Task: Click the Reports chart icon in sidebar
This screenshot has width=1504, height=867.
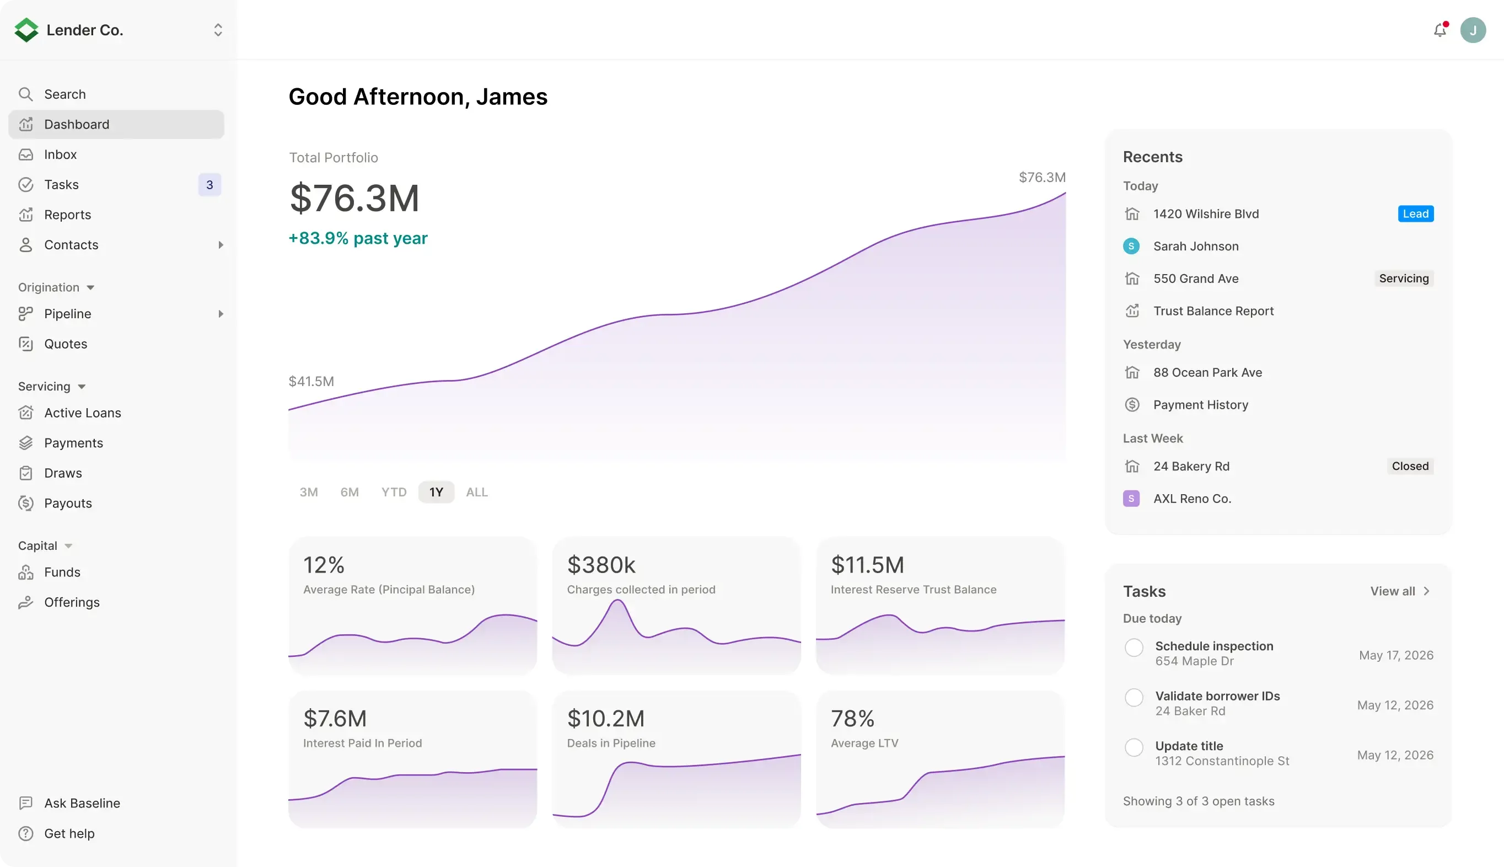Action: point(25,215)
